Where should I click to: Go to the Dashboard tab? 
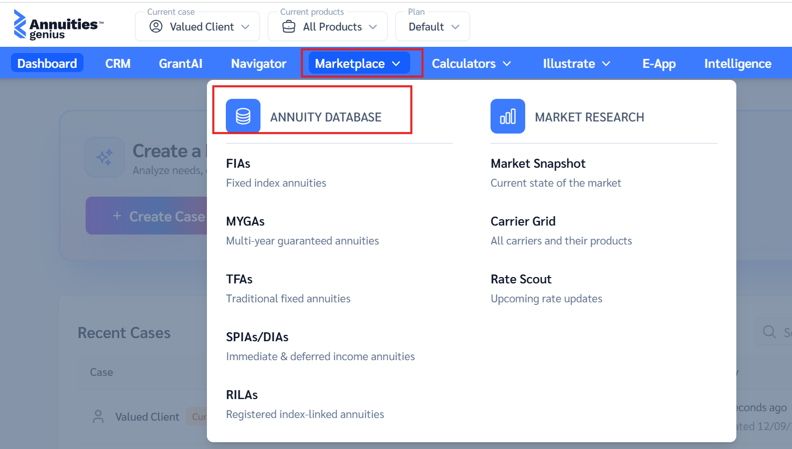tap(47, 64)
